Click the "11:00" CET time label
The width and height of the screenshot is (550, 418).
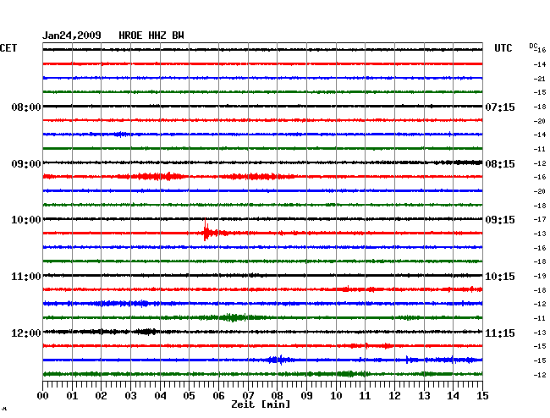[26, 277]
